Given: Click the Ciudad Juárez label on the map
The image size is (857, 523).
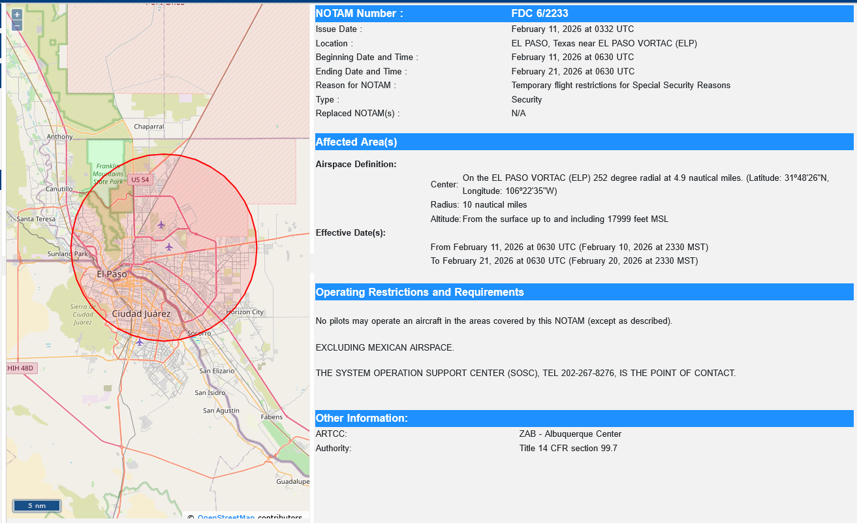Looking at the screenshot, I should click(x=141, y=314).
